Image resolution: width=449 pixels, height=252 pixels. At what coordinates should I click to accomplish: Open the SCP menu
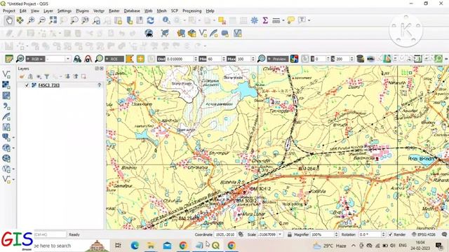point(175,11)
